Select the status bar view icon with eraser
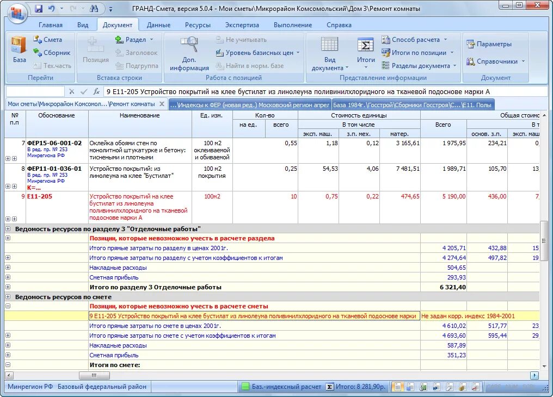The width and height of the screenshot is (553, 397). (x=449, y=387)
